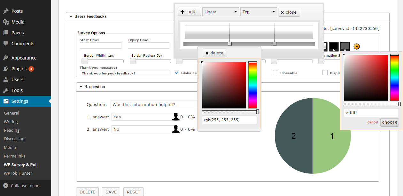This screenshot has height=196, width=403.
Task: Click the hue bar in right color picker
Action: coord(394,78)
